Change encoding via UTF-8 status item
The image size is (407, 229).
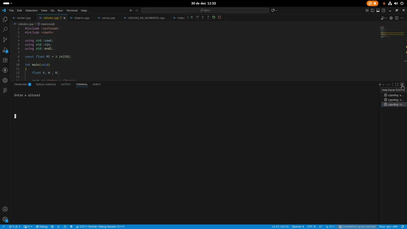pos(311,227)
